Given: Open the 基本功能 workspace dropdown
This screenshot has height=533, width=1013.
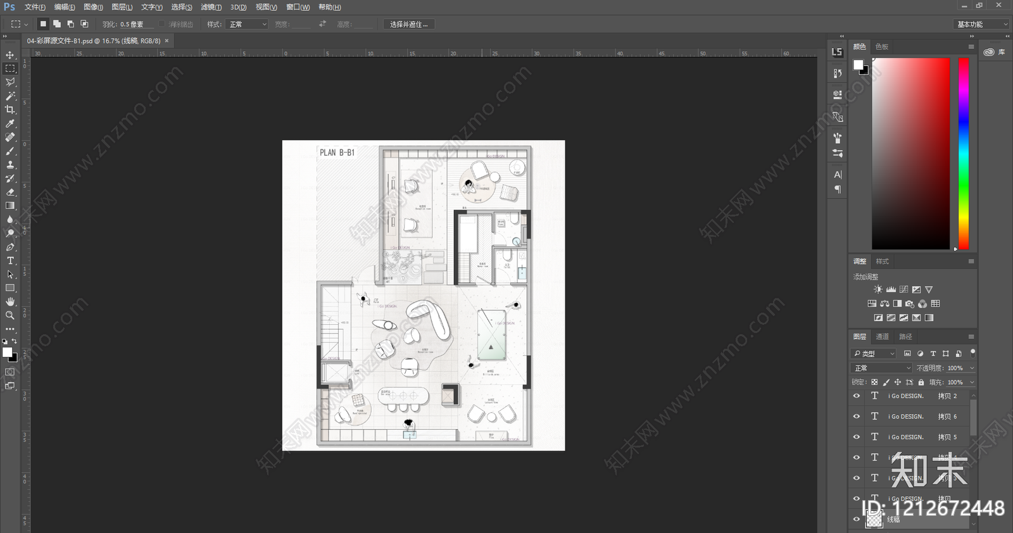Looking at the screenshot, I should [981, 24].
